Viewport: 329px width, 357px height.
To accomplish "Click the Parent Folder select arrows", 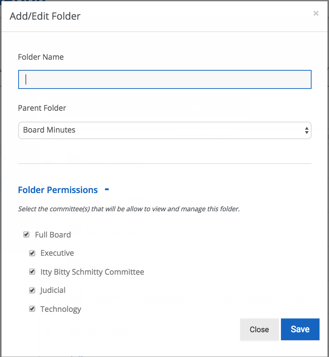I will click(306, 130).
